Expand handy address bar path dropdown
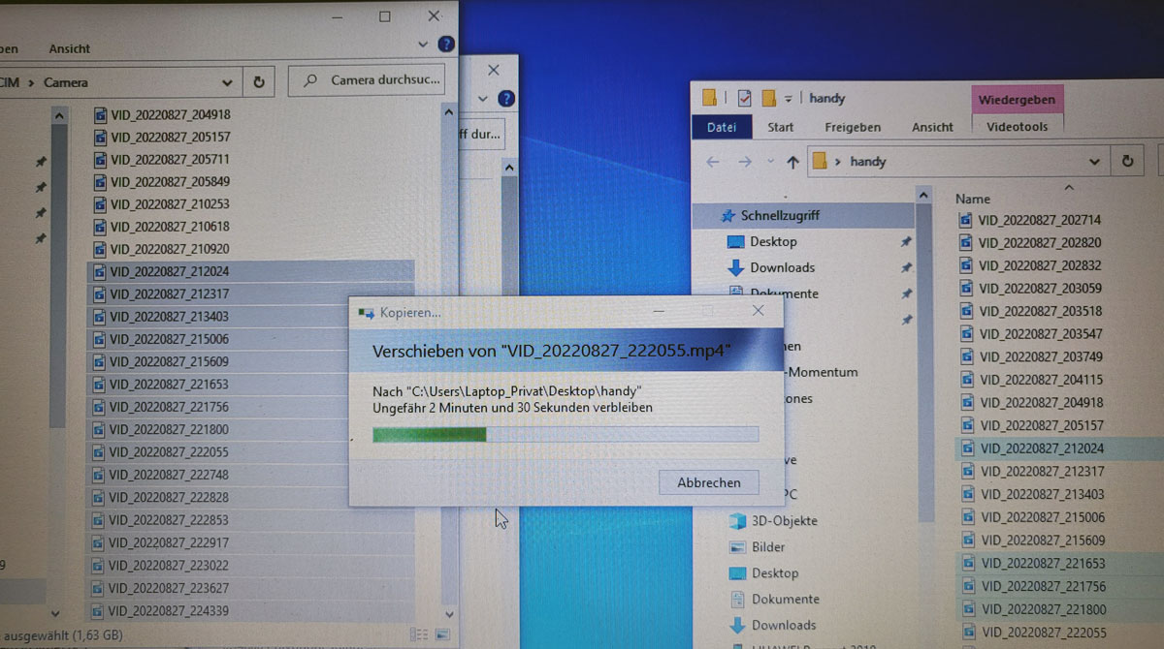The image size is (1164, 649). [1094, 162]
